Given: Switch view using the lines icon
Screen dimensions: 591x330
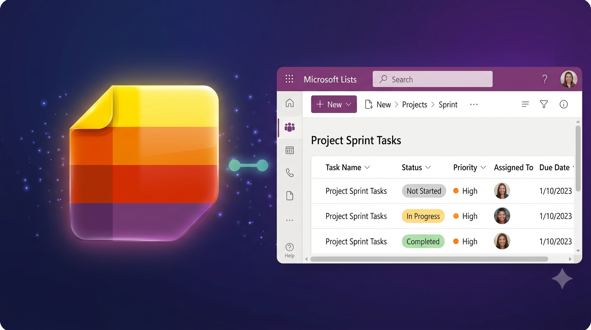Looking at the screenshot, I should coord(525,104).
